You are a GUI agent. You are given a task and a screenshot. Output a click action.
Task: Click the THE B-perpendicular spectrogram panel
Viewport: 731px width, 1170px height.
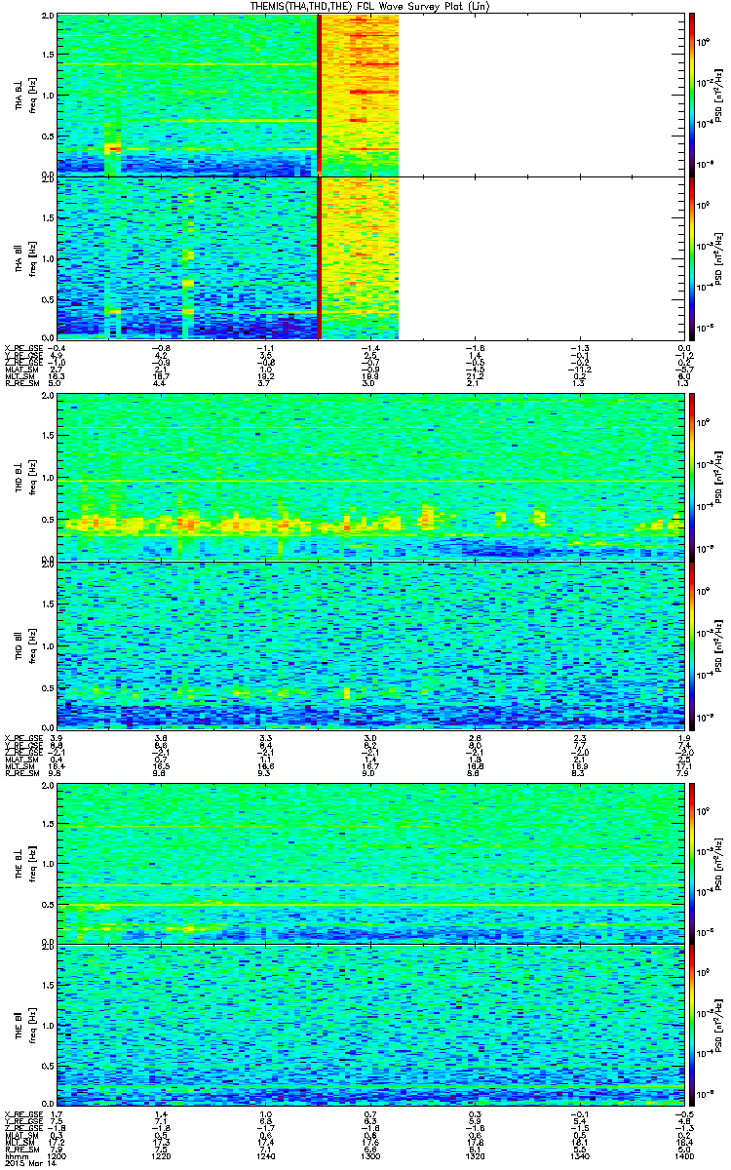[x=370, y=862]
